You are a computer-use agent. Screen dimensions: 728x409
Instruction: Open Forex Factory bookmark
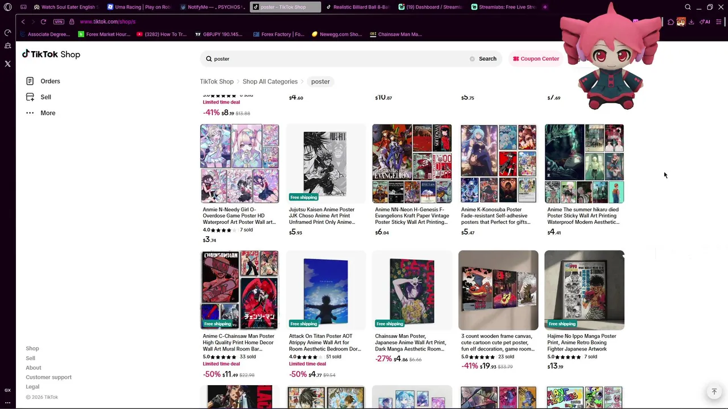coord(279,34)
